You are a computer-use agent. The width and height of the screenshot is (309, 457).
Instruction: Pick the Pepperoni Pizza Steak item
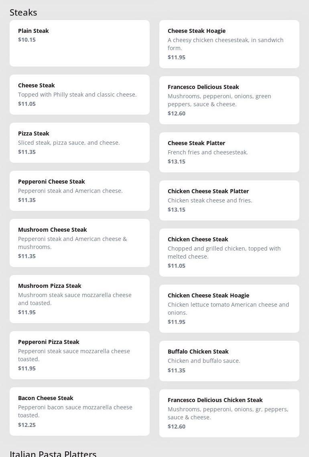click(x=79, y=355)
